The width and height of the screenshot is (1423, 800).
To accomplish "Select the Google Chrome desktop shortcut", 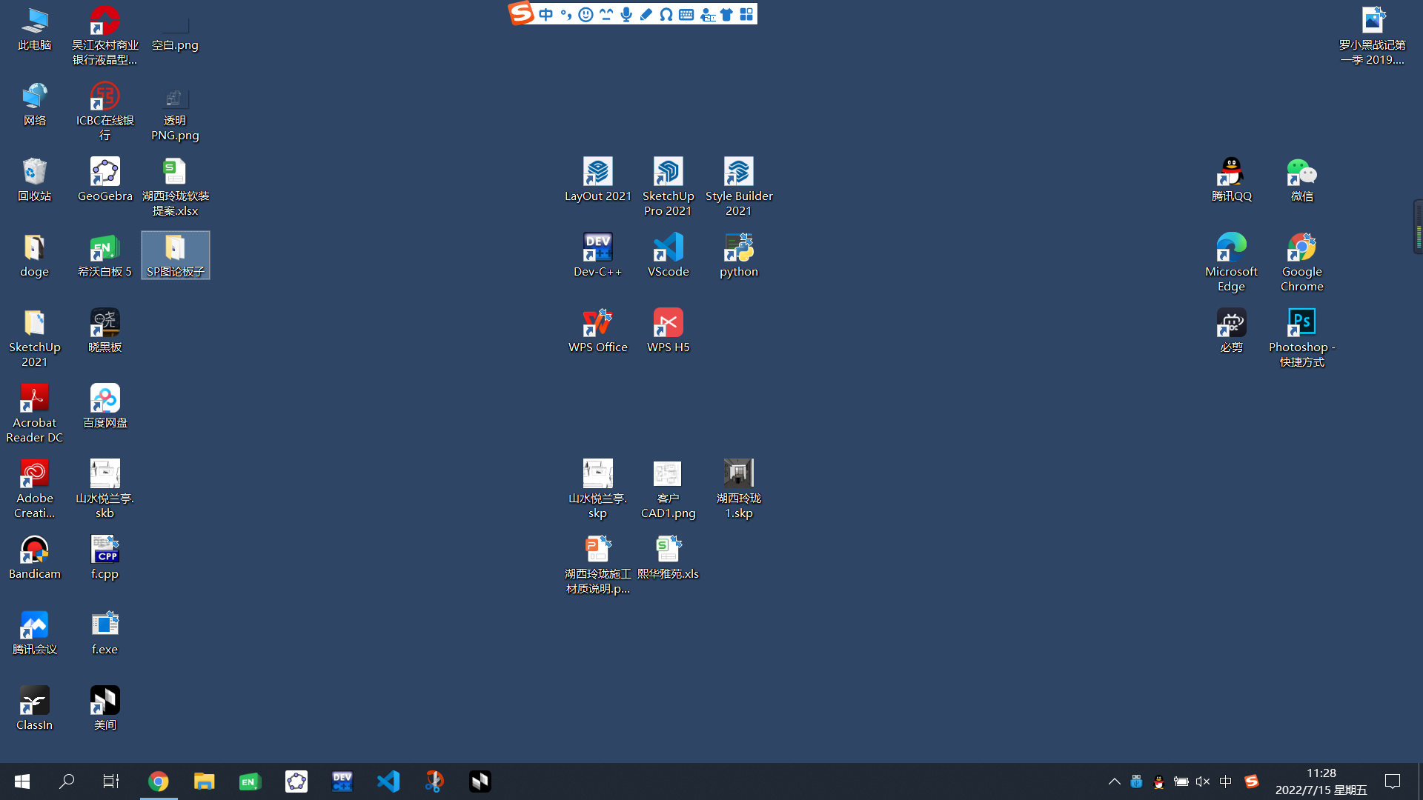I will coord(1301,264).
